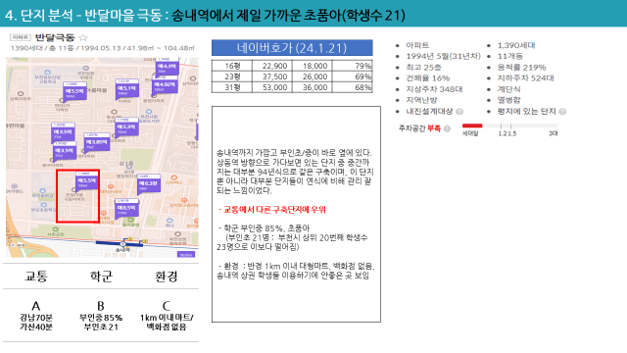Click the 11개동 bullet item

tap(509, 56)
